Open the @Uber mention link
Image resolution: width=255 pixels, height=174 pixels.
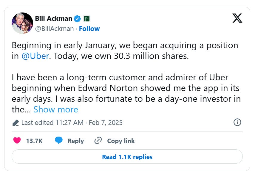coord(35,56)
